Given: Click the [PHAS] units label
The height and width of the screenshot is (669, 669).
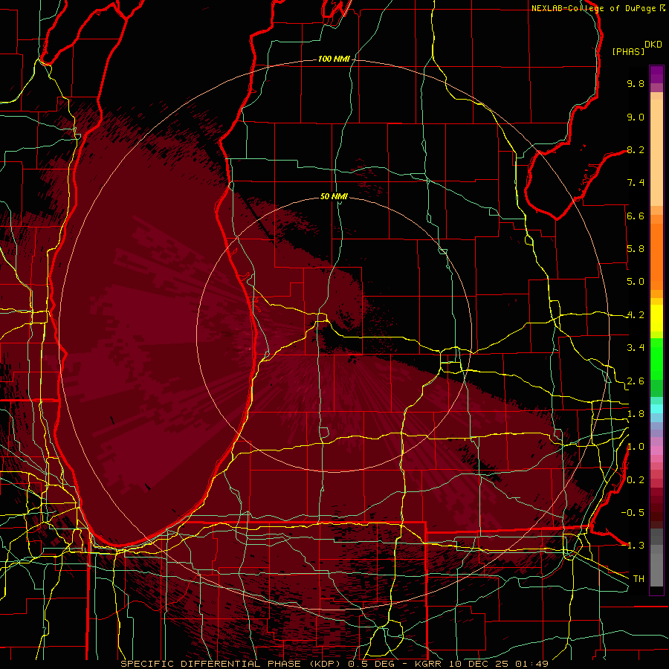Looking at the screenshot, I should click(x=628, y=51).
